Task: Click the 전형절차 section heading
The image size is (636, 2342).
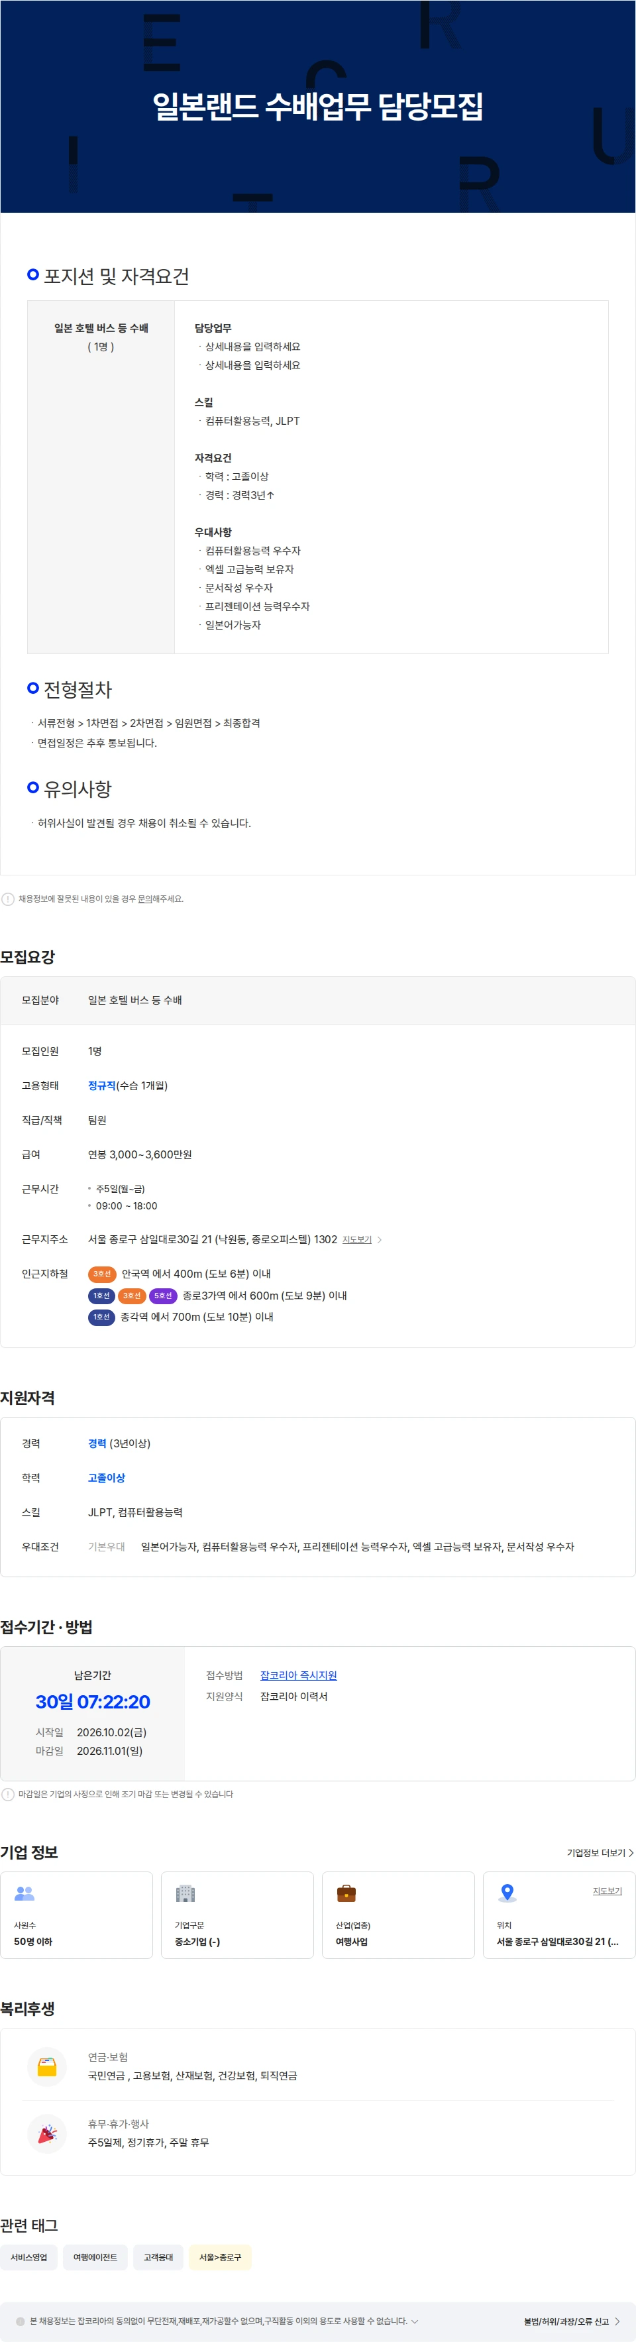Action: [x=78, y=690]
